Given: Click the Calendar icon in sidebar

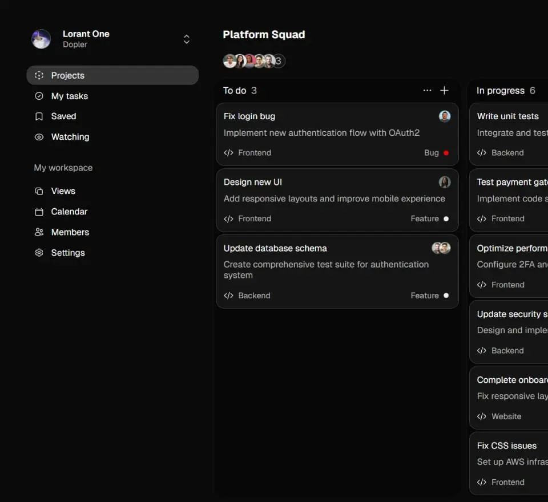Looking at the screenshot, I should point(39,212).
